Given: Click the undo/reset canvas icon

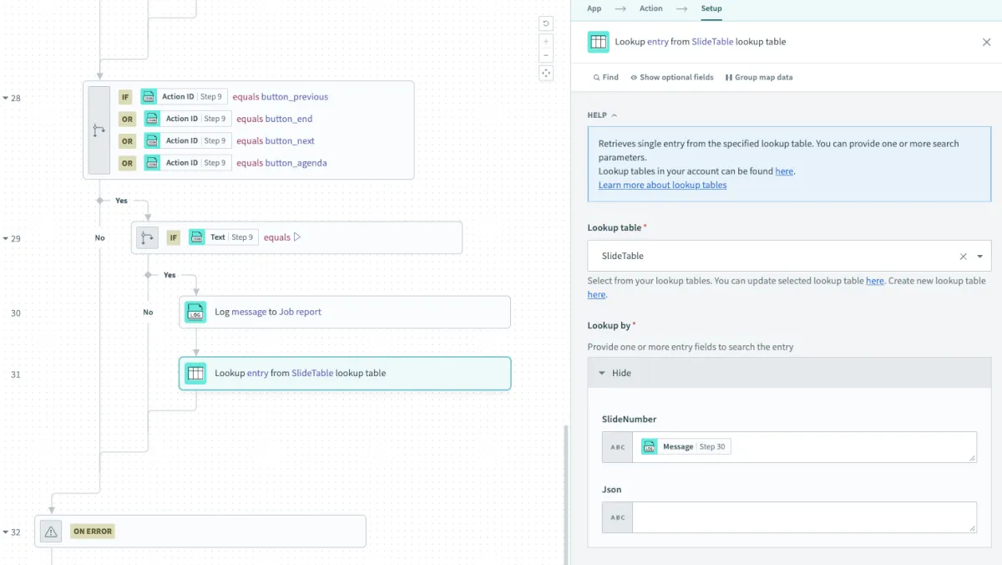Looking at the screenshot, I should [546, 24].
